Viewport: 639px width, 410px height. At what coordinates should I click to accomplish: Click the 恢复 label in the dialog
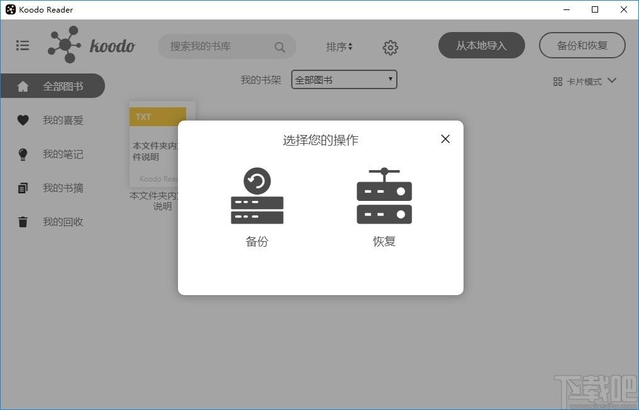384,242
